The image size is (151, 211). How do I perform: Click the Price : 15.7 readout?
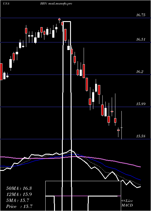[x=19, y=206]
